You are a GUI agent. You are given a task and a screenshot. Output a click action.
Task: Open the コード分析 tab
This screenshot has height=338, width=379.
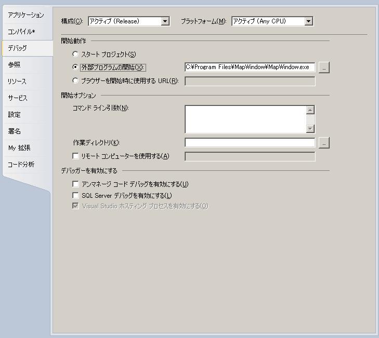pyautogui.click(x=21, y=165)
